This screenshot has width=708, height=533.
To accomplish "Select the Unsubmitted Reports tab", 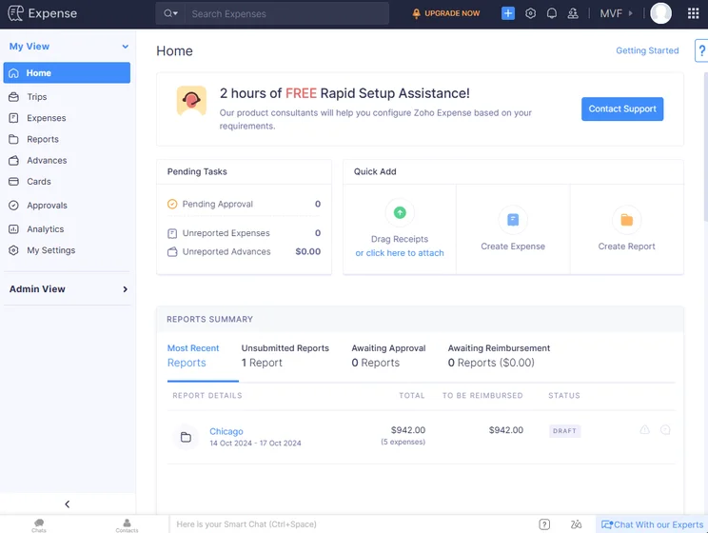I will pyautogui.click(x=285, y=355).
